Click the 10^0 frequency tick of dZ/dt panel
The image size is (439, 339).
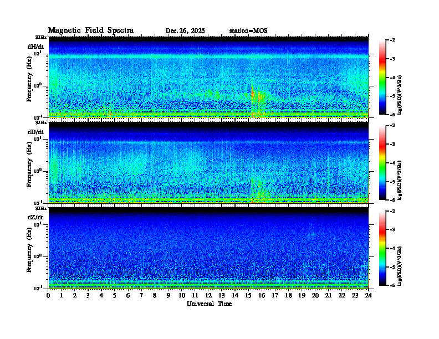(x=38, y=256)
